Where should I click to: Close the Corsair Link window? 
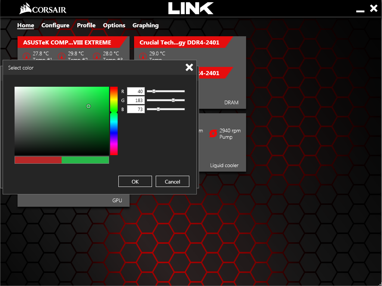click(373, 8)
